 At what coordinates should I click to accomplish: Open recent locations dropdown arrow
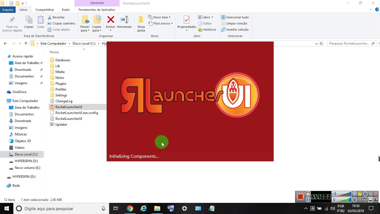(x=20, y=43)
